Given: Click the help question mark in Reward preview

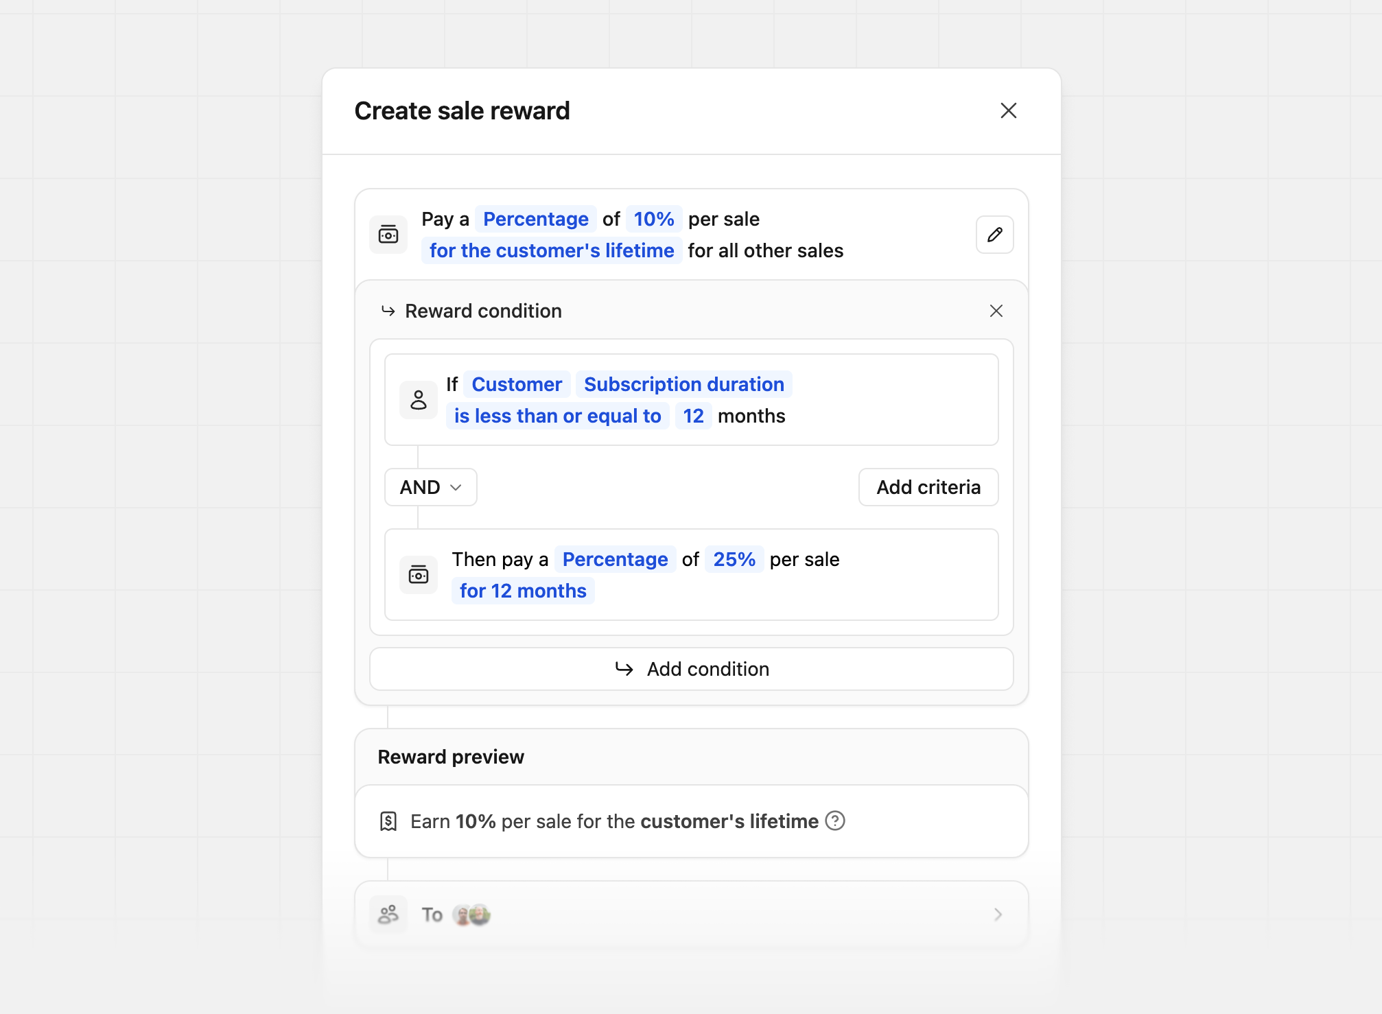Looking at the screenshot, I should click(835, 821).
